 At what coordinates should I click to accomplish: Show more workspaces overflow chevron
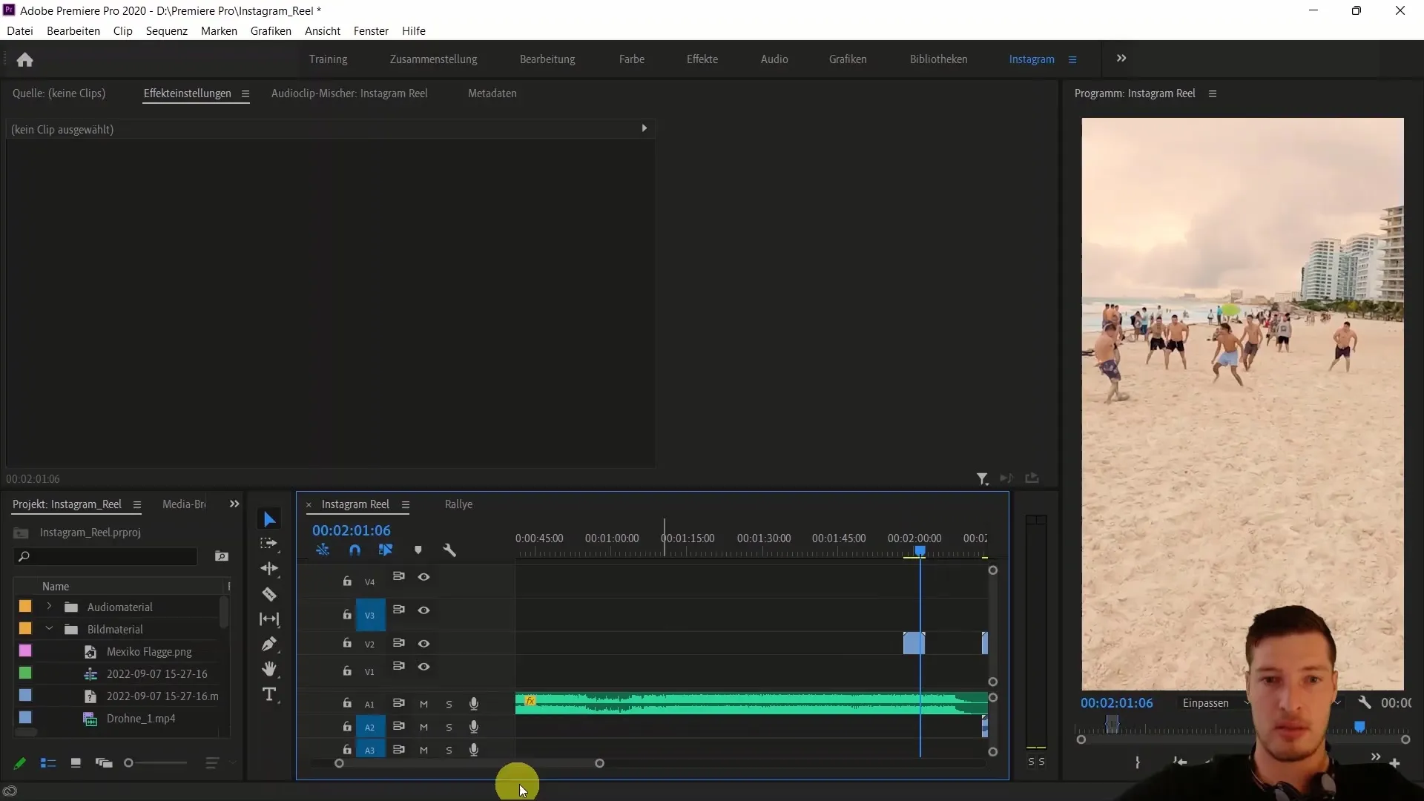1121,59
